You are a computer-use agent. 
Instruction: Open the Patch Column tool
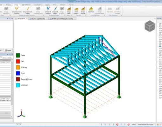pos(76,10)
